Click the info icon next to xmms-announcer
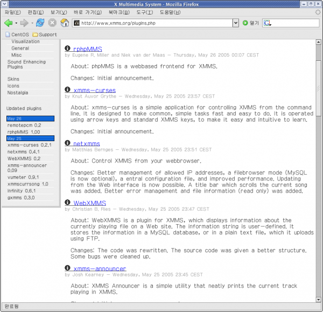The width and height of the screenshot is (323, 312). coord(67,268)
